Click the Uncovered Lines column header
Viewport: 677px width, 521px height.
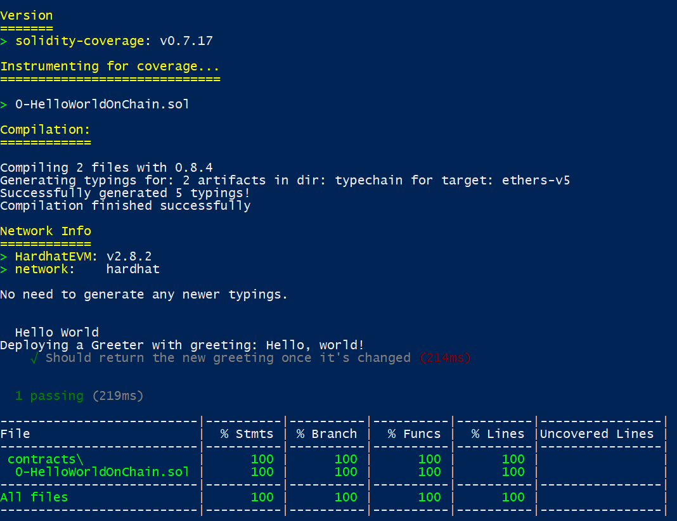[596, 434]
